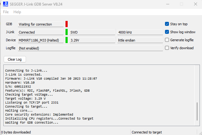This screenshot has height=135, width=202.
Task: Click the red GDB status indicator
Action: 66,24
